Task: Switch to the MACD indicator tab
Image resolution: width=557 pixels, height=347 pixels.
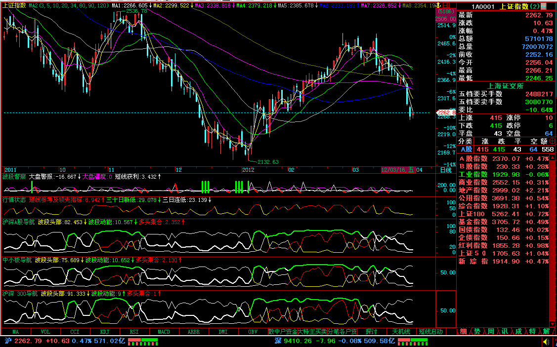Action: pyautogui.click(x=164, y=332)
